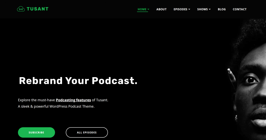Expand the Home dropdown chevron
The height and width of the screenshot is (140, 266).
(148, 9)
